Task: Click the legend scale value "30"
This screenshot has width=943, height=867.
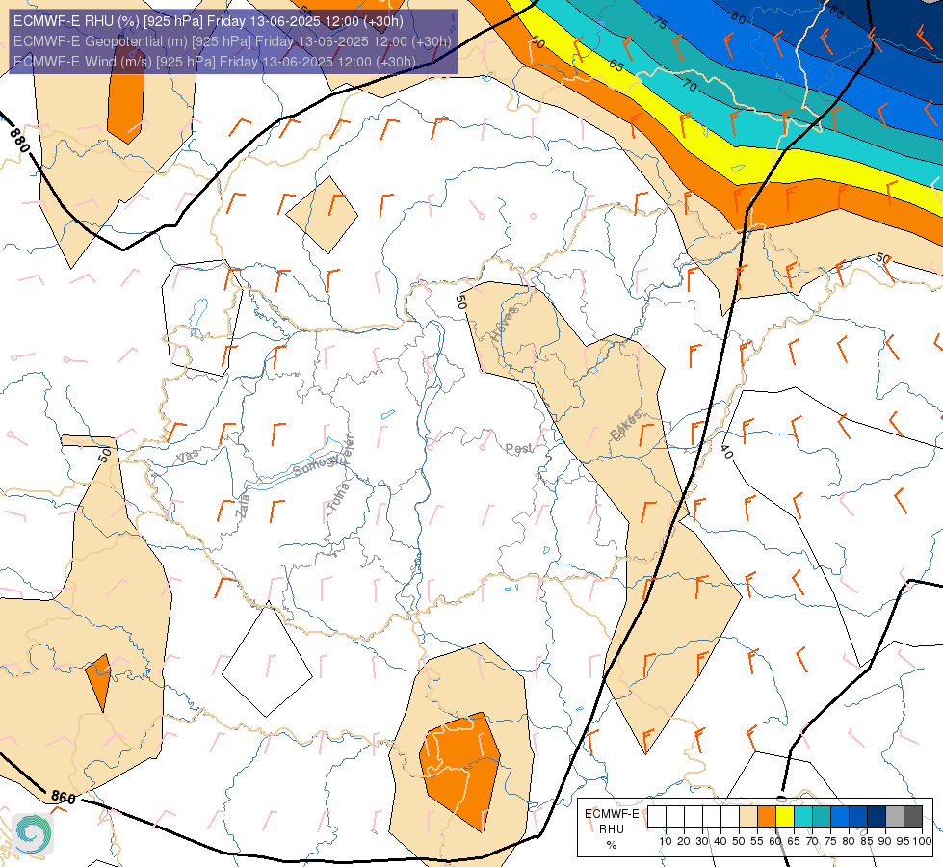Action: pos(702,841)
